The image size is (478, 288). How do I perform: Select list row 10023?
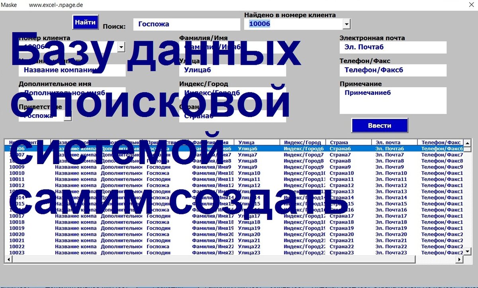tap(234, 253)
